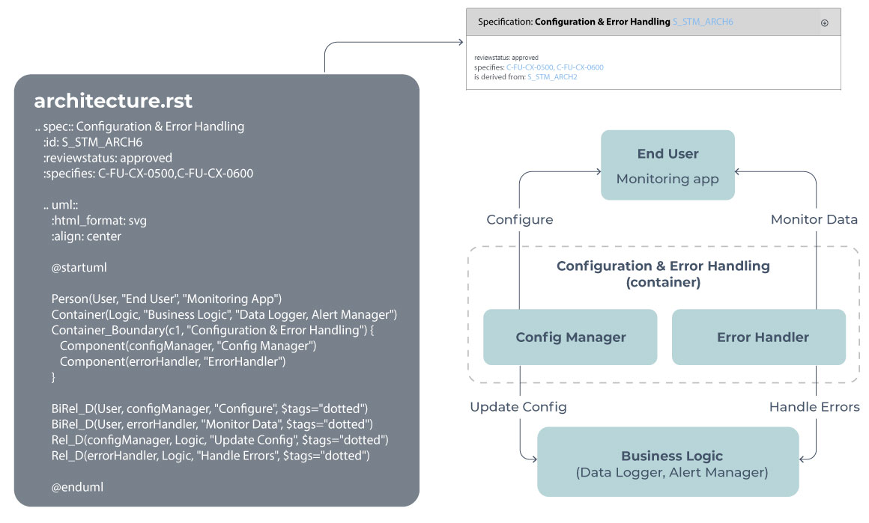Click the 'Person(User, "End User"...' code line
The image size is (869, 523).
click(166, 299)
